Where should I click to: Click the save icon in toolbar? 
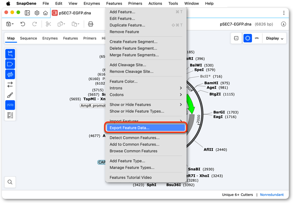pyautogui.click(x=9, y=24)
